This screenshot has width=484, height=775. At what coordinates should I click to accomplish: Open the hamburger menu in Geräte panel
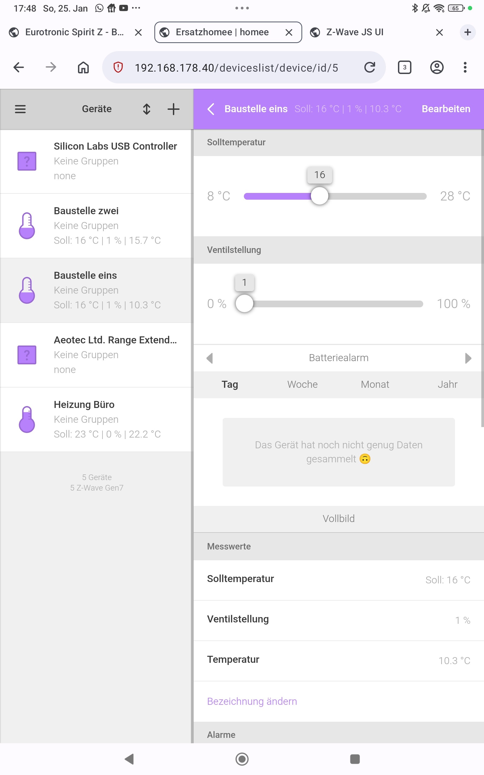point(20,109)
